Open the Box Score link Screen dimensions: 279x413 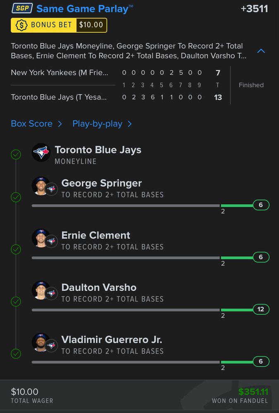[x=32, y=124]
